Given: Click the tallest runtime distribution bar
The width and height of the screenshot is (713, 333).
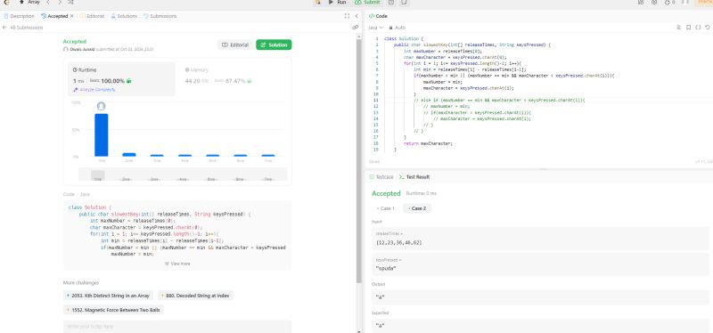Looking at the screenshot, I should 102,135.
